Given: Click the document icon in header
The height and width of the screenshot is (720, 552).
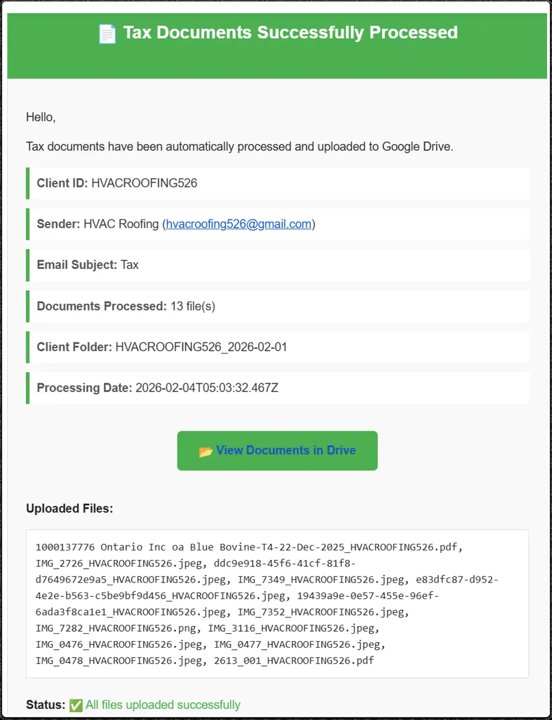Looking at the screenshot, I should point(107,34).
